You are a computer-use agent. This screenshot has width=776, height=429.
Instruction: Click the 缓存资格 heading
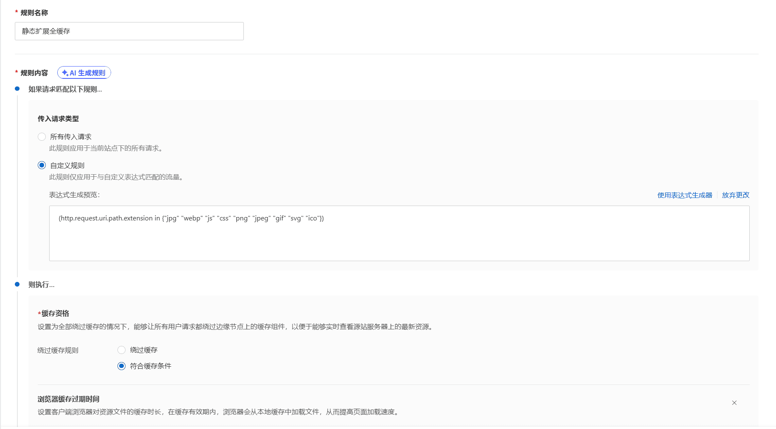55,313
